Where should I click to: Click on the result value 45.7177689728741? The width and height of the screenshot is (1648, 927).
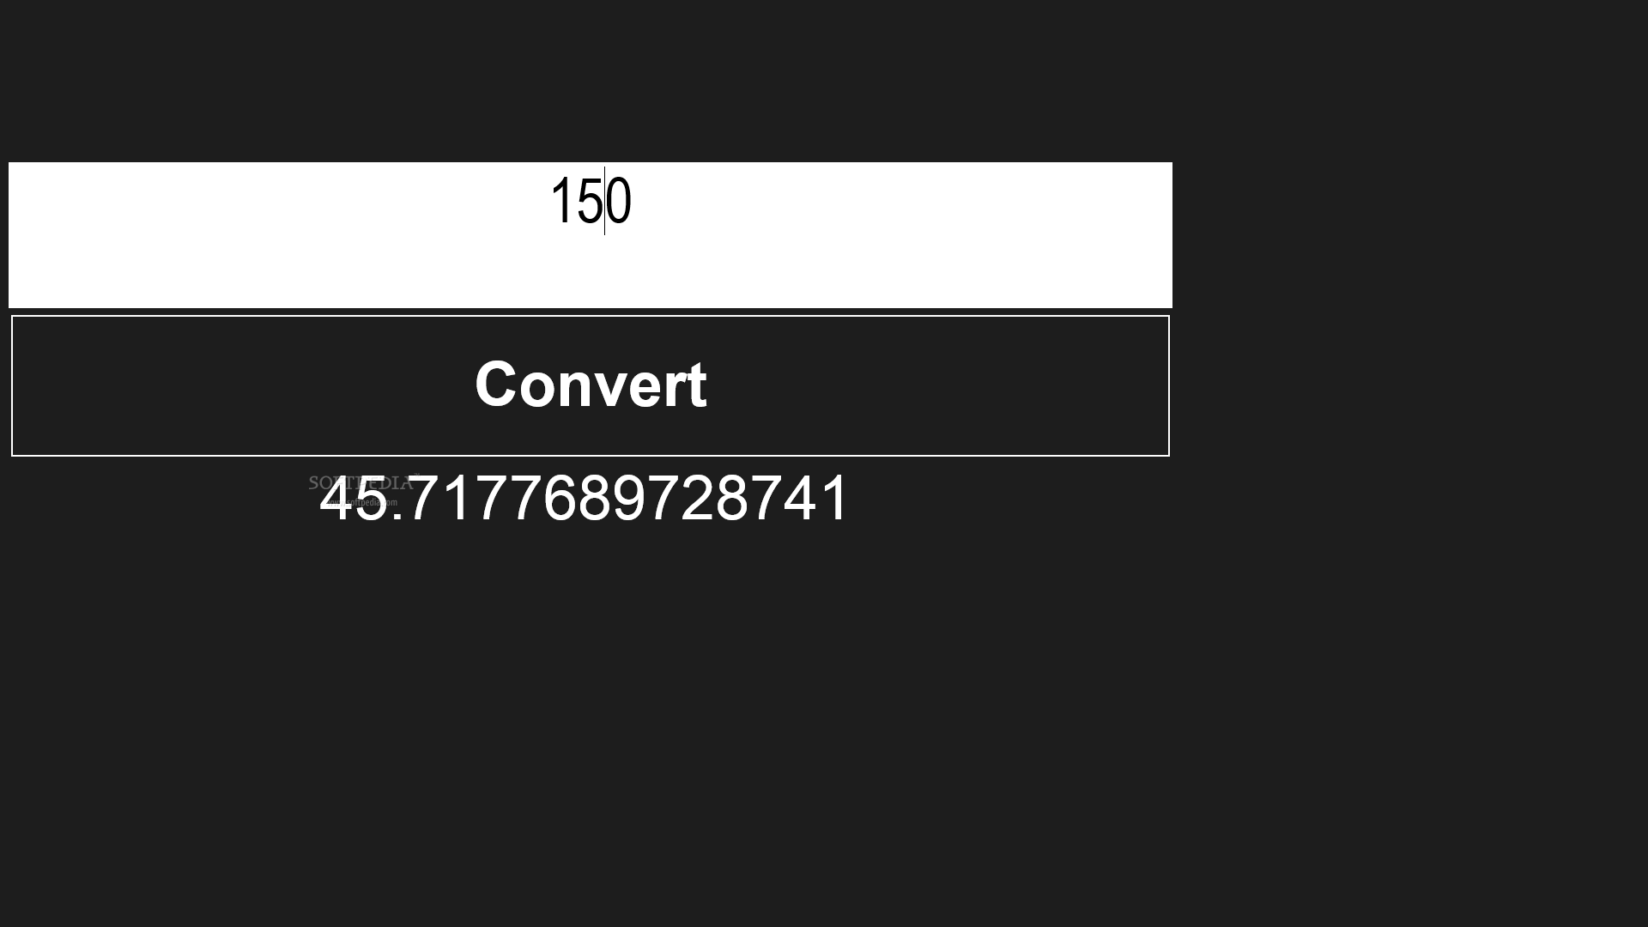tap(583, 498)
